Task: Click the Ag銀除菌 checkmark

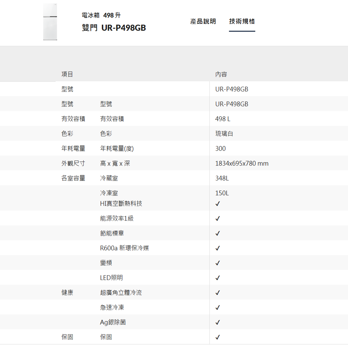Action: pyautogui.click(x=217, y=322)
